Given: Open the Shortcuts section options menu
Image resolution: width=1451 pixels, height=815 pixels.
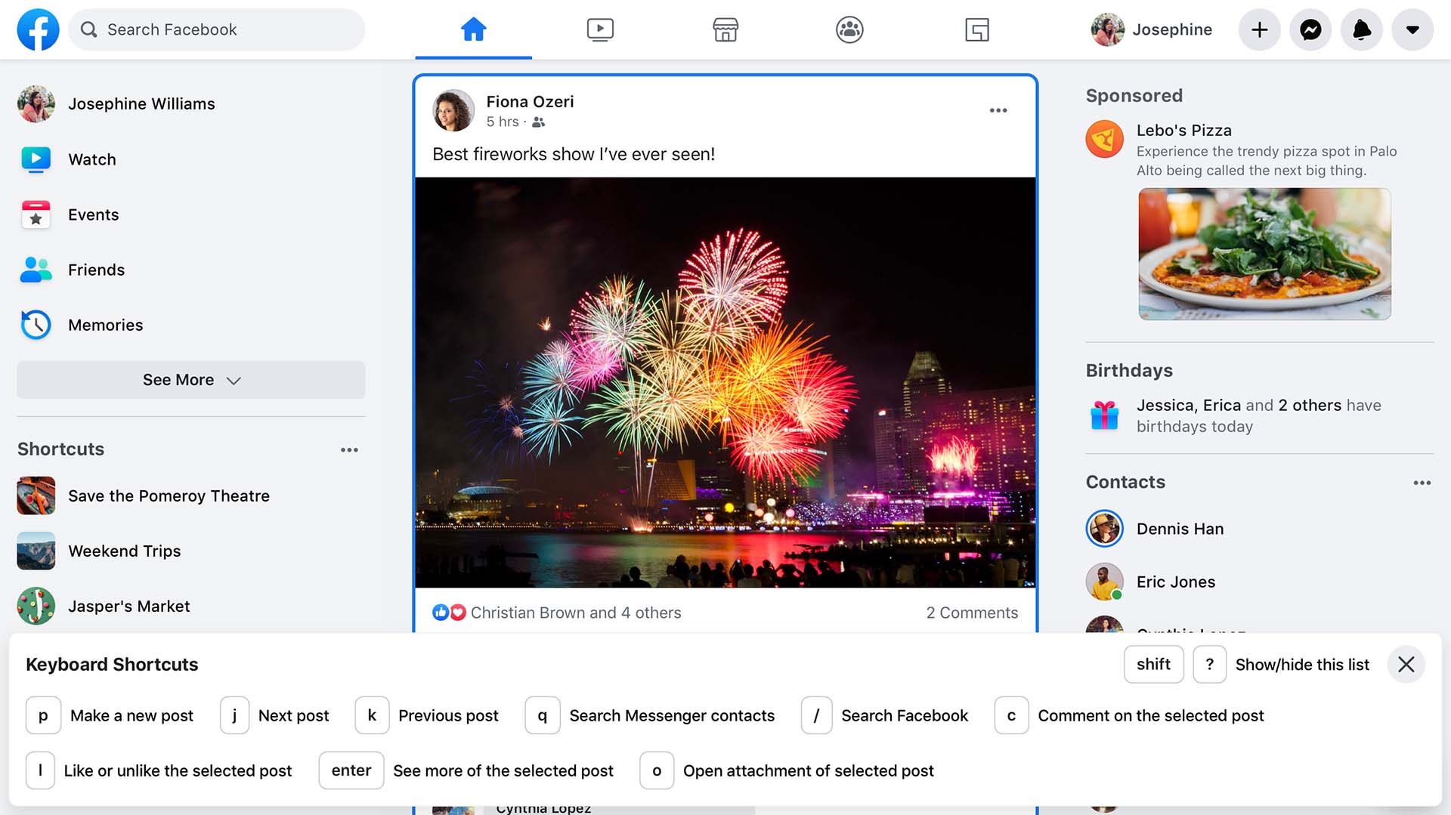Looking at the screenshot, I should click(349, 449).
